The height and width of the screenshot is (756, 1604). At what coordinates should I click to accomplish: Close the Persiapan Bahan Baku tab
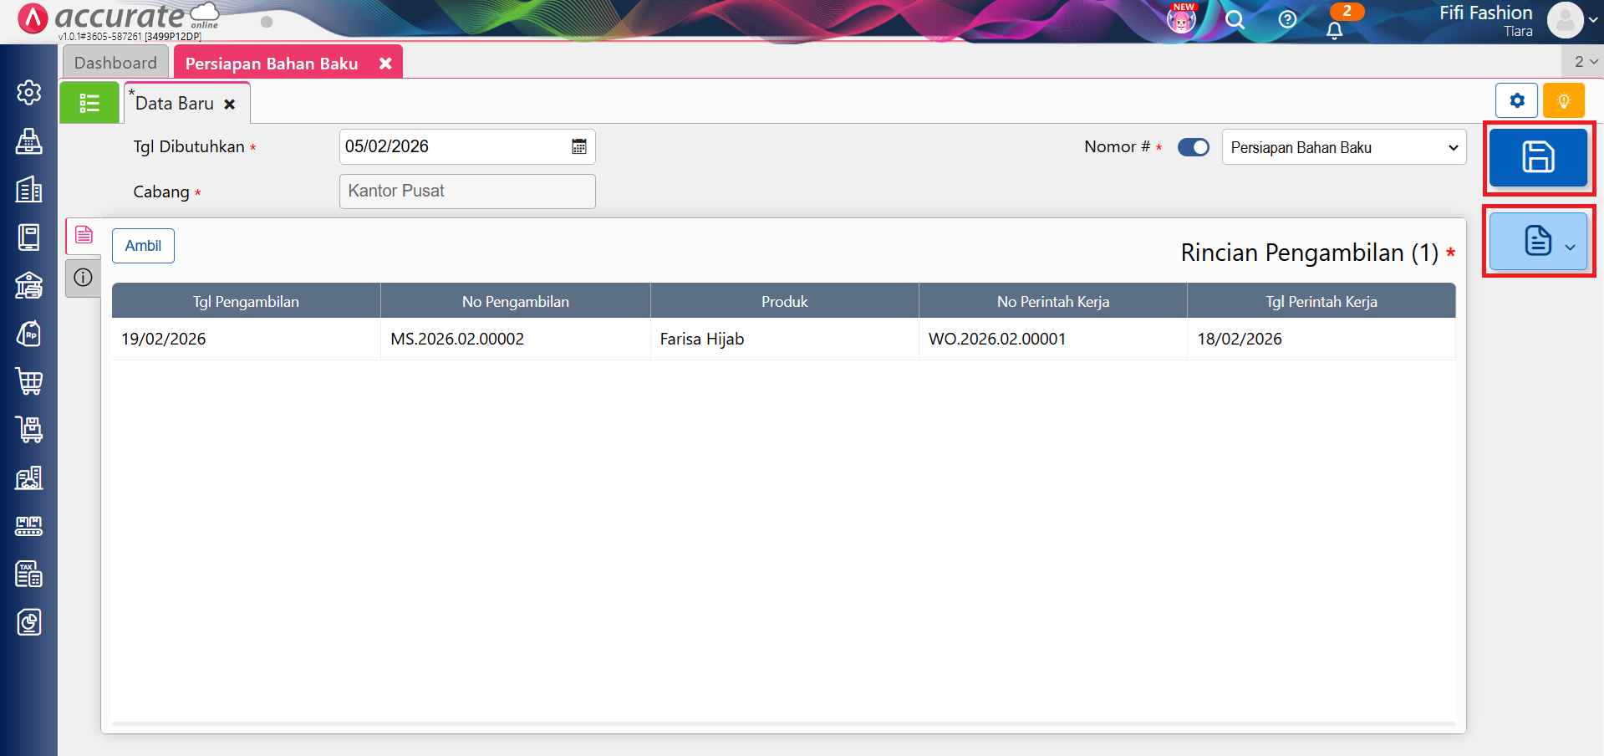coord(385,64)
